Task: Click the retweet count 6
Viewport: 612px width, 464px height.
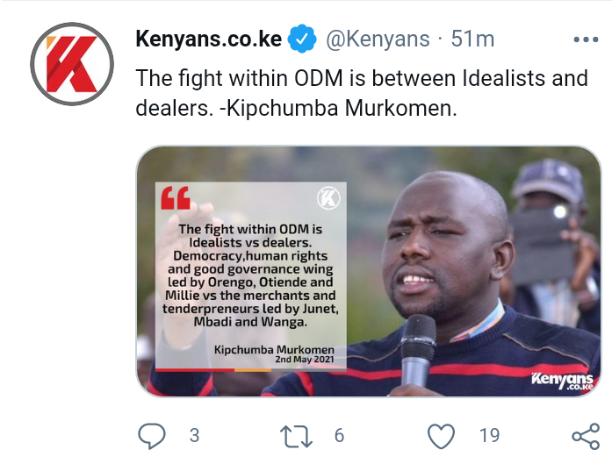Action: coord(339,436)
